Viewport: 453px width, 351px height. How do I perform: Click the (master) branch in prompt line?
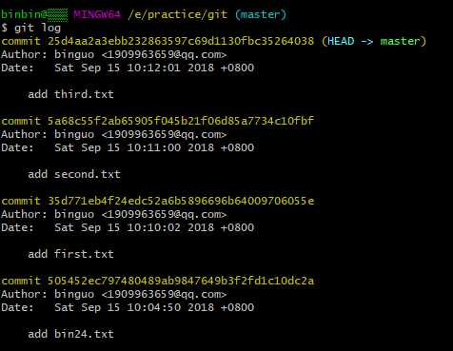(x=261, y=14)
